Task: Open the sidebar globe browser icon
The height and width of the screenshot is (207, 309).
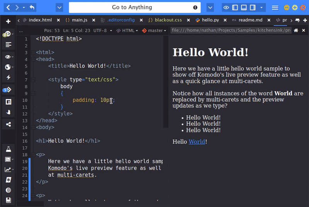Action: 8,67
